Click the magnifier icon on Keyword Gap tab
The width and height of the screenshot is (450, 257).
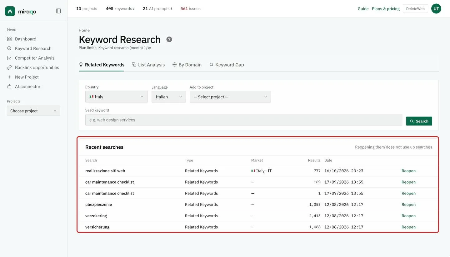click(x=212, y=65)
